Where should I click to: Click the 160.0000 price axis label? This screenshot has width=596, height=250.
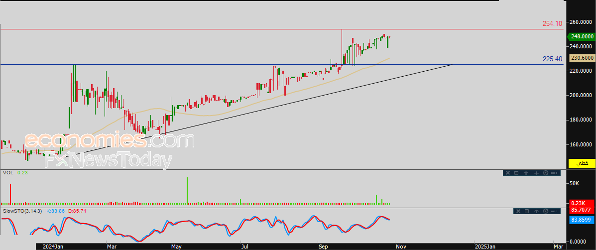coord(581,144)
